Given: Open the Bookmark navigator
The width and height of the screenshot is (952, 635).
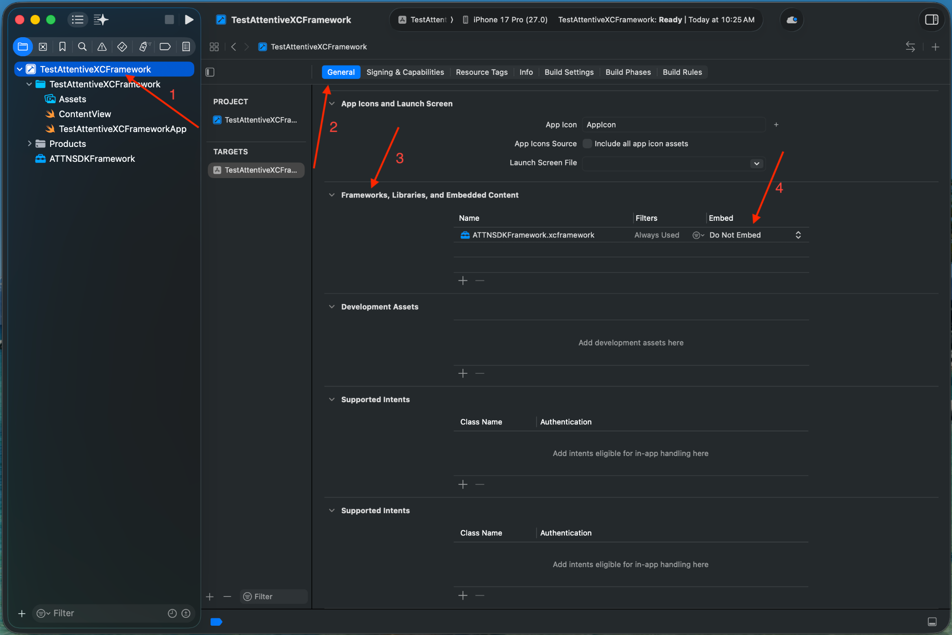Looking at the screenshot, I should [62, 46].
